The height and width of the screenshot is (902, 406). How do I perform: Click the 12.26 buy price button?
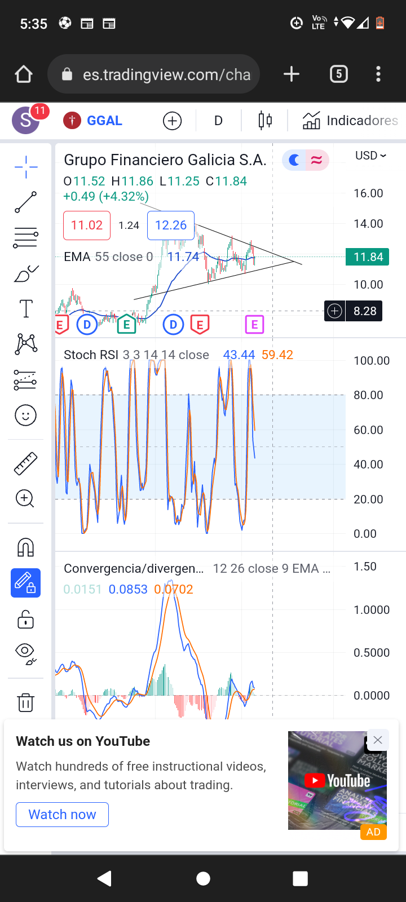(x=171, y=225)
